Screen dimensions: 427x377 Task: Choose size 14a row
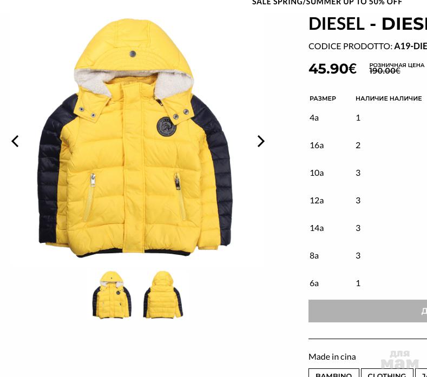coord(367,228)
